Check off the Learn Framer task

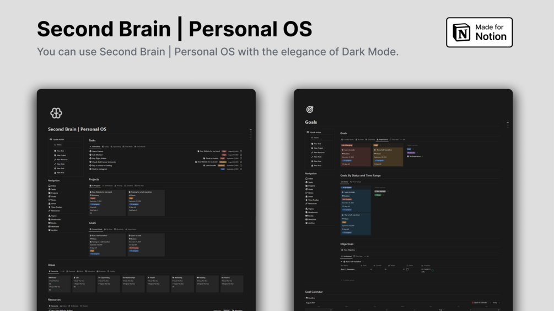[241, 151]
